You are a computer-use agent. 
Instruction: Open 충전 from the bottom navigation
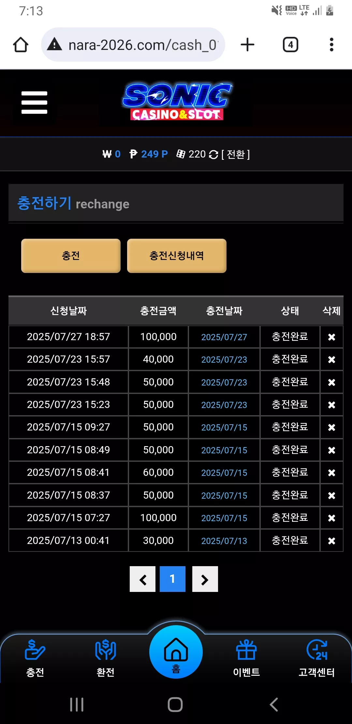pyautogui.click(x=35, y=658)
